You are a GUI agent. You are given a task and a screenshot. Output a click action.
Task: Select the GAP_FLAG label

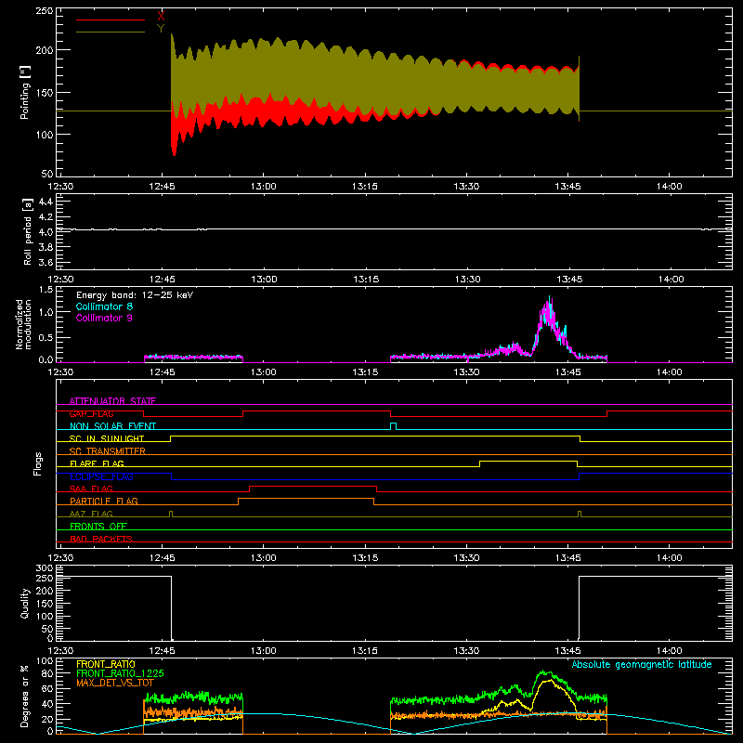tap(91, 413)
